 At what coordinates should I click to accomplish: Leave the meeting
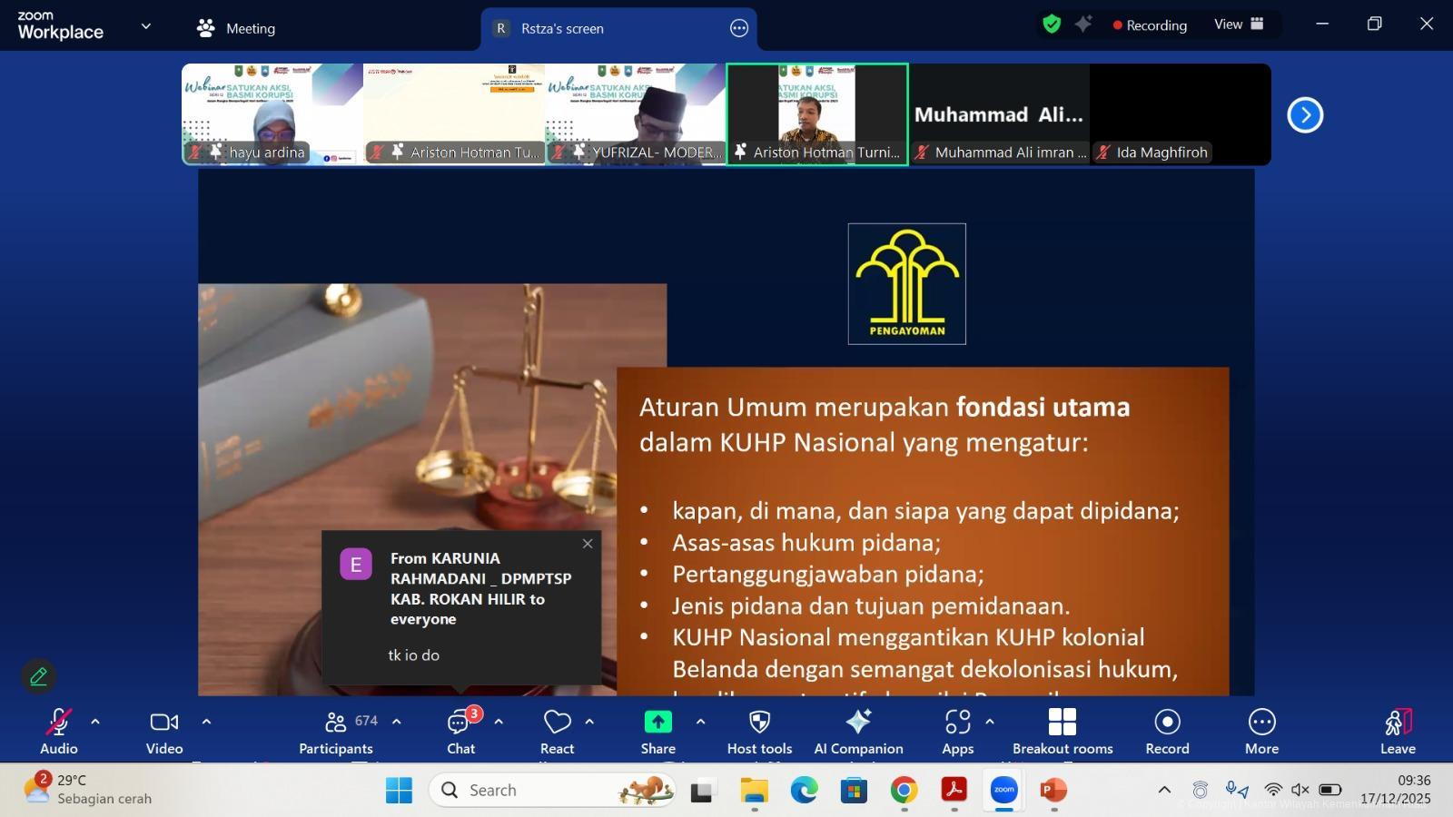(1397, 730)
